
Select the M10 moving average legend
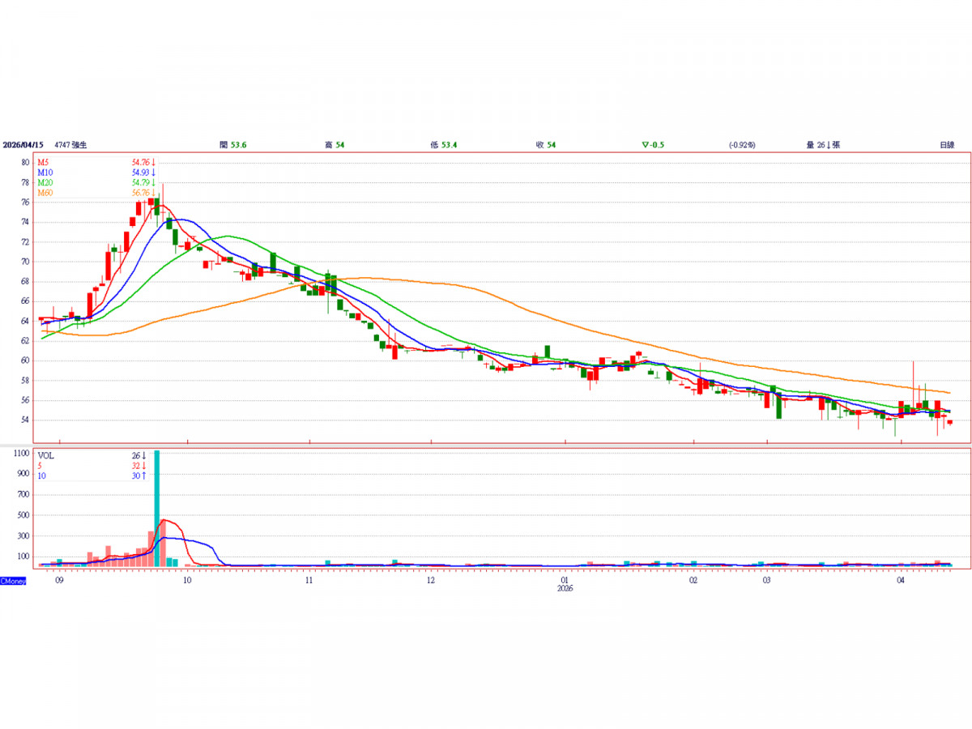[x=45, y=173]
